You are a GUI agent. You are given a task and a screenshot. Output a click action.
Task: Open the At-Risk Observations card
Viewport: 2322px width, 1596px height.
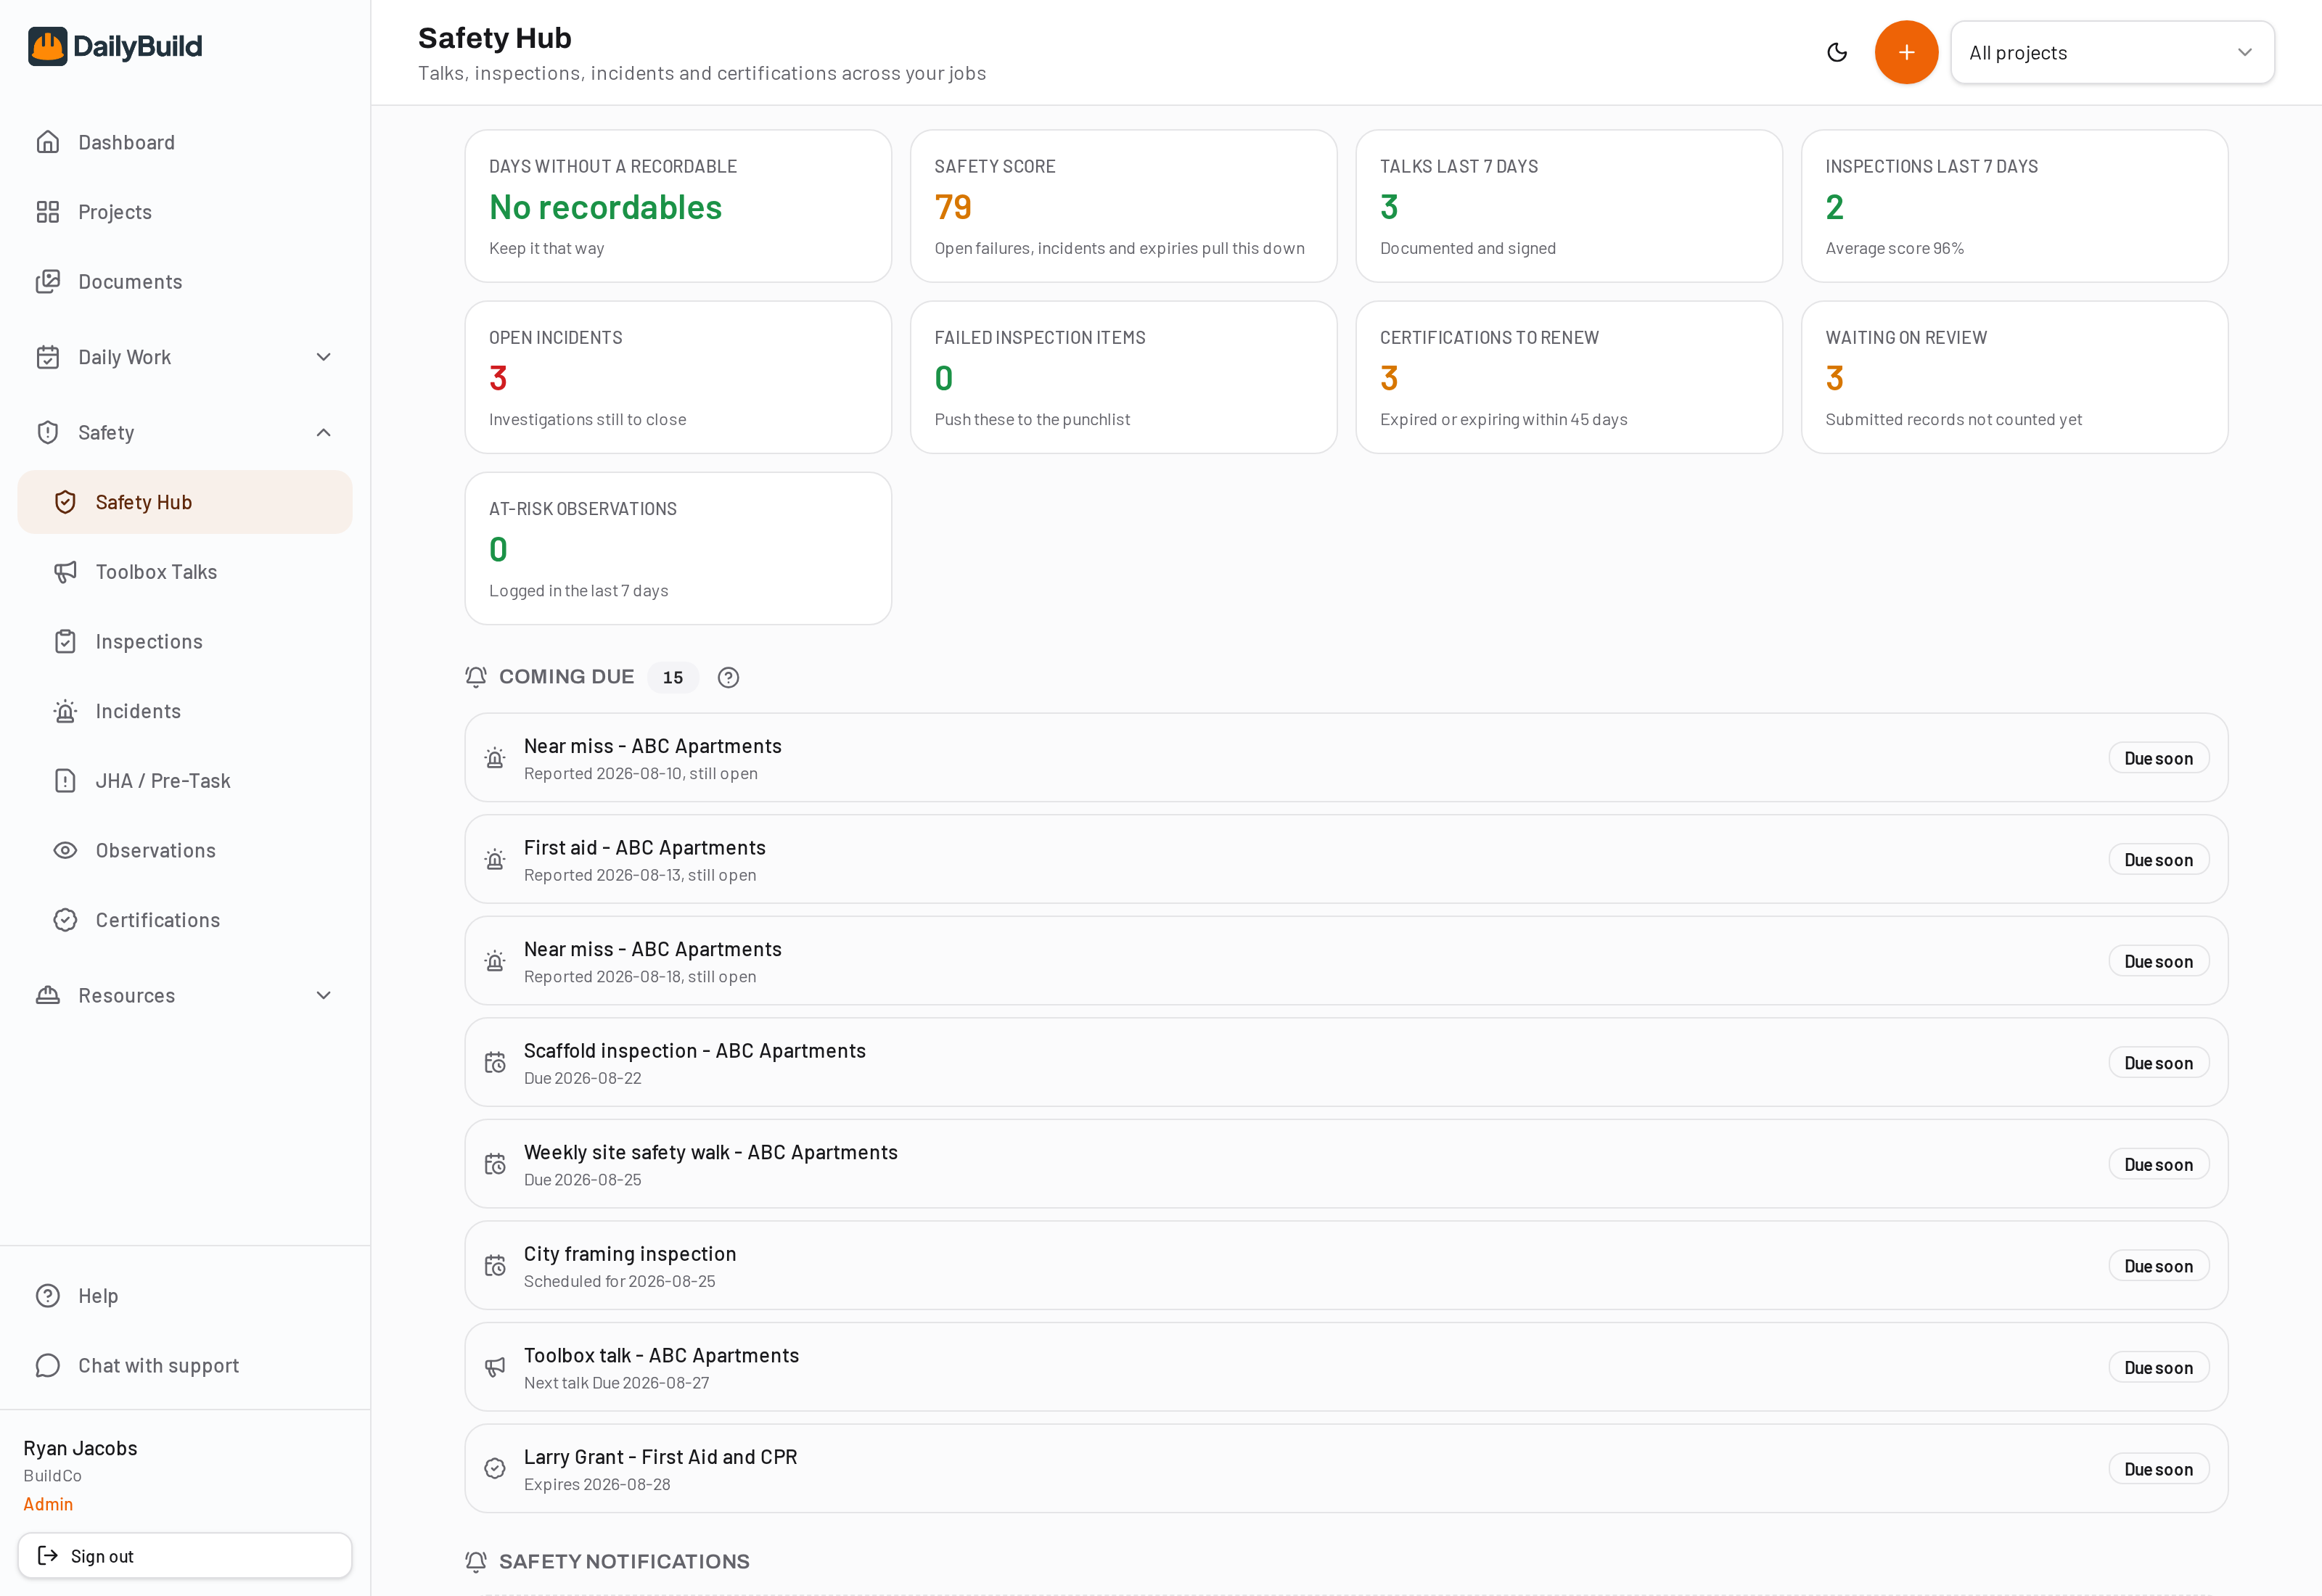point(678,549)
